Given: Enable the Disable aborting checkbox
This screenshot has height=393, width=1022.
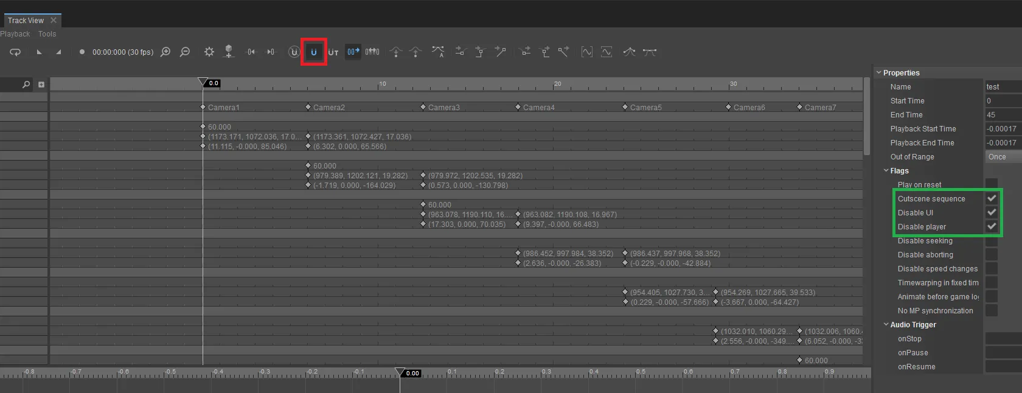Looking at the screenshot, I should [x=992, y=254].
